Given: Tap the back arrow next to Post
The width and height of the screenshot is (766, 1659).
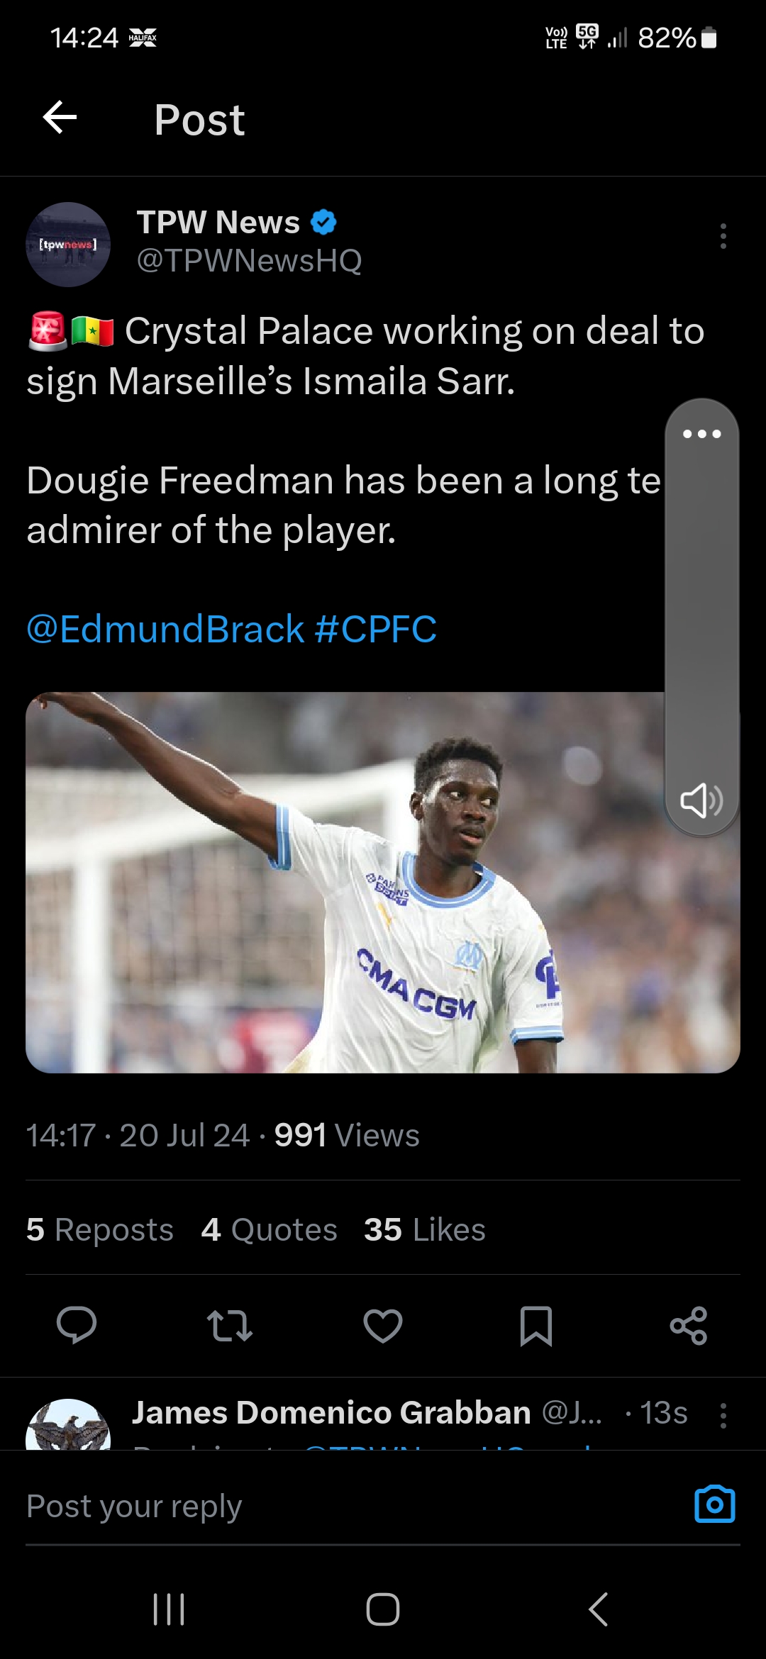Looking at the screenshot, I should pos(60,118).
